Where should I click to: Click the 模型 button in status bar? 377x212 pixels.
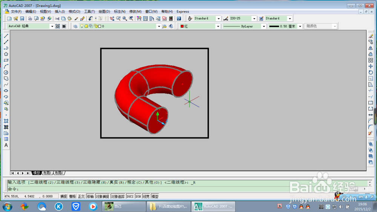click(x=155, y=197)
